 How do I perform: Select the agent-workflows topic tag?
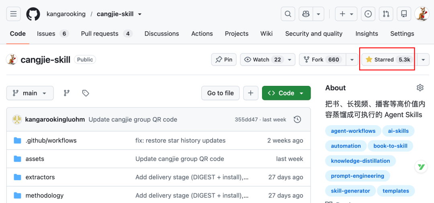click(x=353, y=131)
